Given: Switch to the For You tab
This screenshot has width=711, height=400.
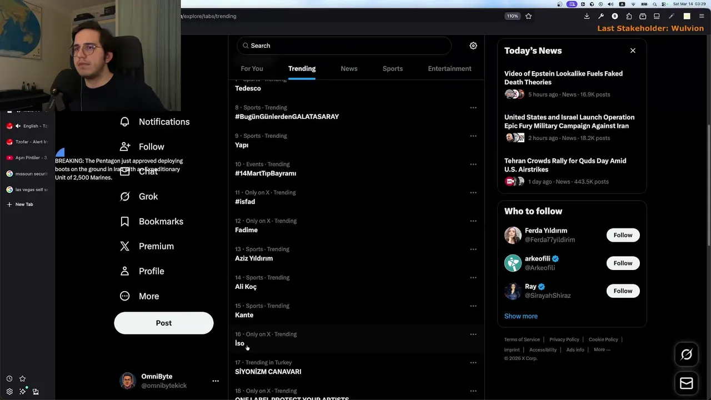Looking at the screenshot, I should 252,68.
